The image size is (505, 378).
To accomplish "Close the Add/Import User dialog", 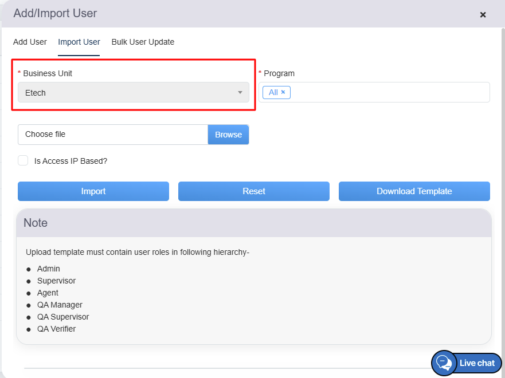I will pos(483,15).
